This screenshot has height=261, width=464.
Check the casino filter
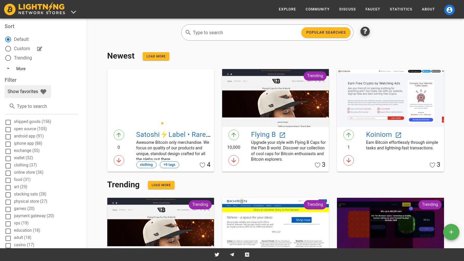tap(8, 245)
